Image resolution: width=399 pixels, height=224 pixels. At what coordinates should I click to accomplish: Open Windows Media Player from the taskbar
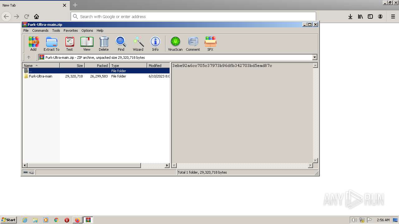(x=46, y=220)
